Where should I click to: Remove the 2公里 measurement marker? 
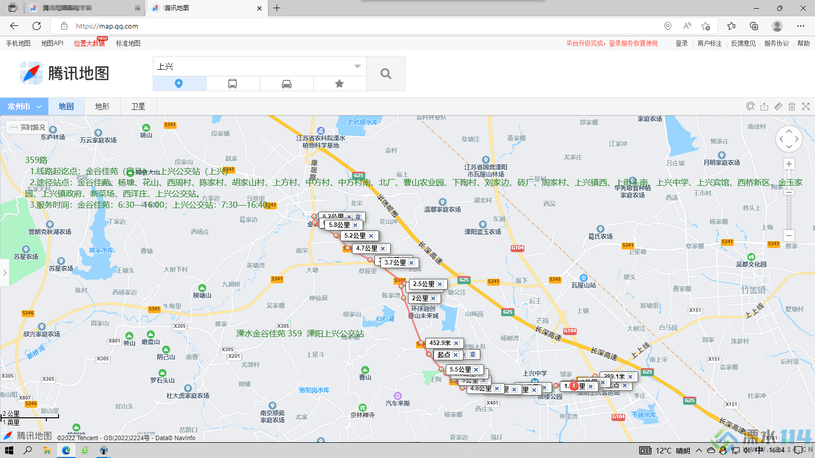pos(433,298)
